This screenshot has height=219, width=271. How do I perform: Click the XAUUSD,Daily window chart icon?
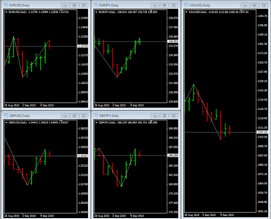pos(186,5)
